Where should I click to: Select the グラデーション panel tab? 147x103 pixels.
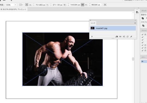tap(144, 11)
